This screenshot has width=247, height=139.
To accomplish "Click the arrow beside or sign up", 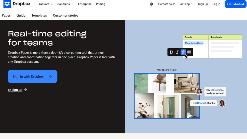I will [x=25, y=90].
